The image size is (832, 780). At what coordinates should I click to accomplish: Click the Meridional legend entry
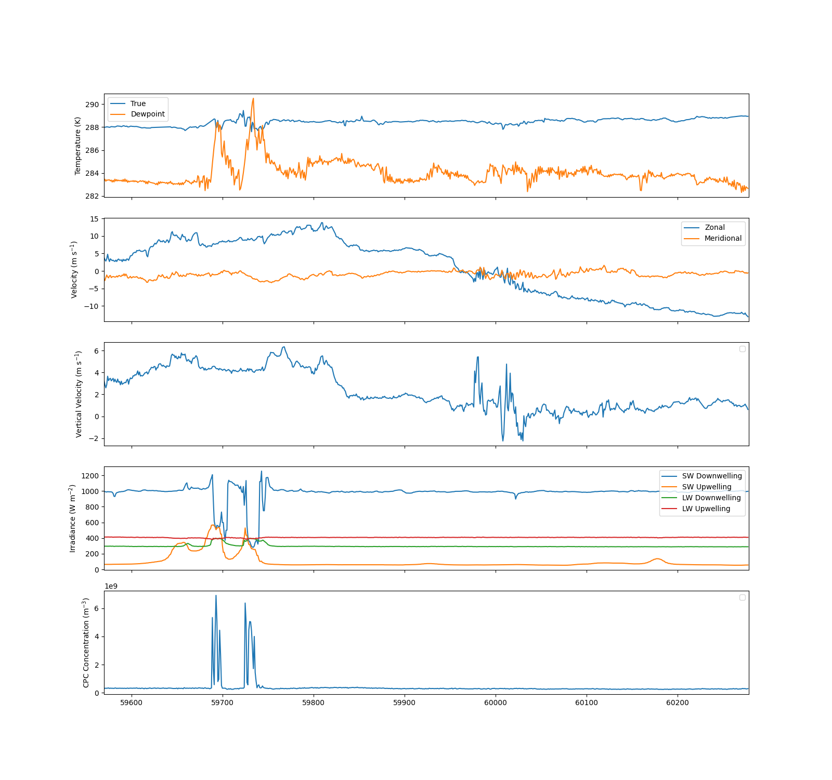click(723, 238)
